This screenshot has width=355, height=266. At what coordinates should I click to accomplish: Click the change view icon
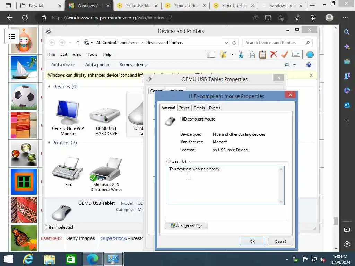coord(287,65)
